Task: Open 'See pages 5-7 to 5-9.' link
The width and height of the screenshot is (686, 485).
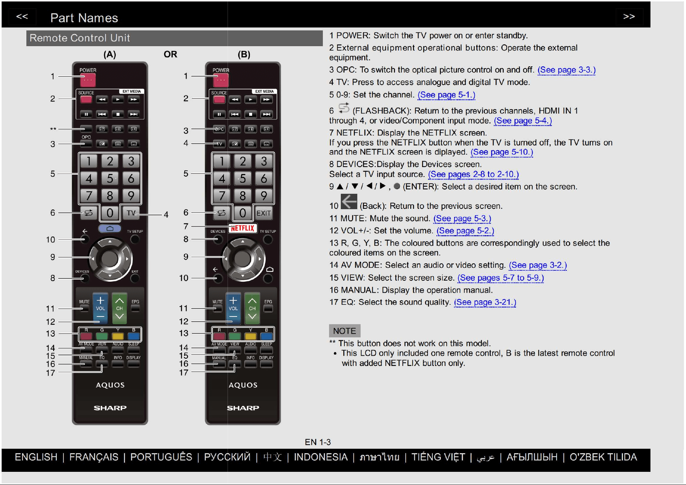Action: click(x=501, y=278)
